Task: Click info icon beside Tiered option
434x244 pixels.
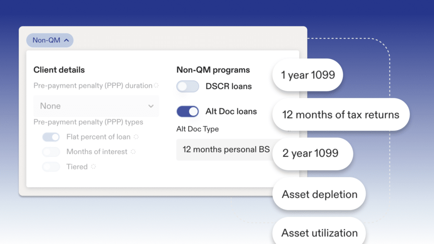Action: (x=94, y=166)
